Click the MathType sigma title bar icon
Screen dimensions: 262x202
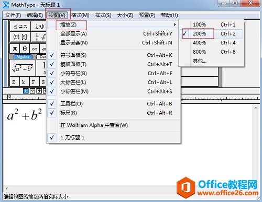coord(6,5)
